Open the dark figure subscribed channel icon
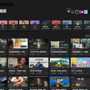 coord(72,12)
